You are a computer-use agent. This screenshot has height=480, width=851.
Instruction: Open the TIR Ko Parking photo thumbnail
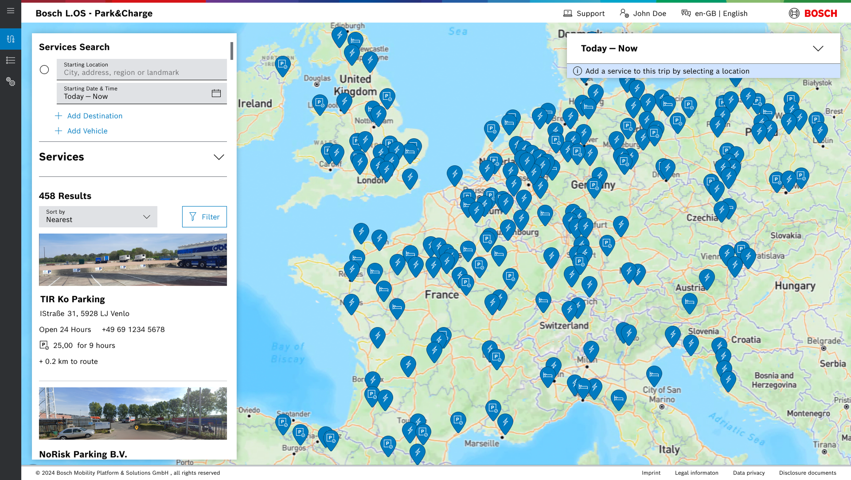point(133,260)
